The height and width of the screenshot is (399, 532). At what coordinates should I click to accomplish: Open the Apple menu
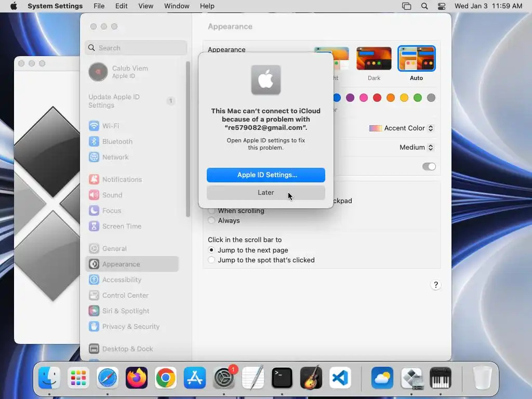(14, 6)
